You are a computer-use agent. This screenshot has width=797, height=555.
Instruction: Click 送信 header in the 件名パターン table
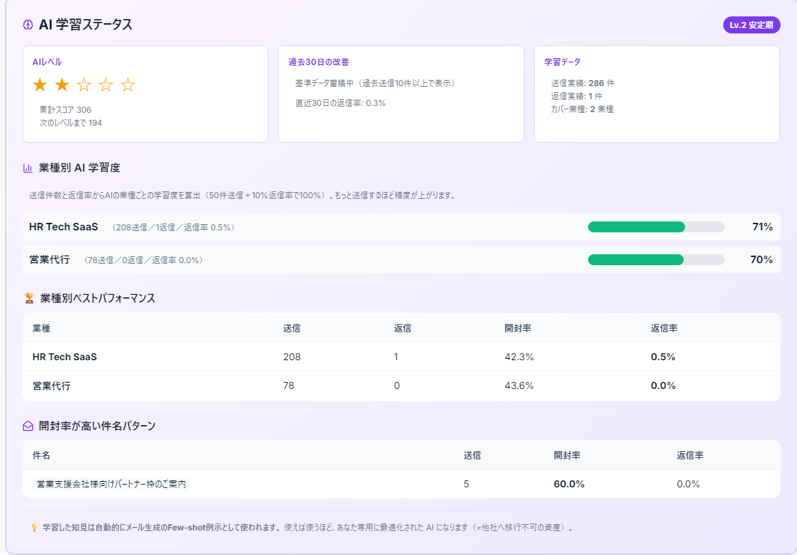tap(472, 456)
